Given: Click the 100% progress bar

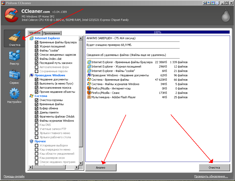Looking at the screenshot, I should 158,32.
